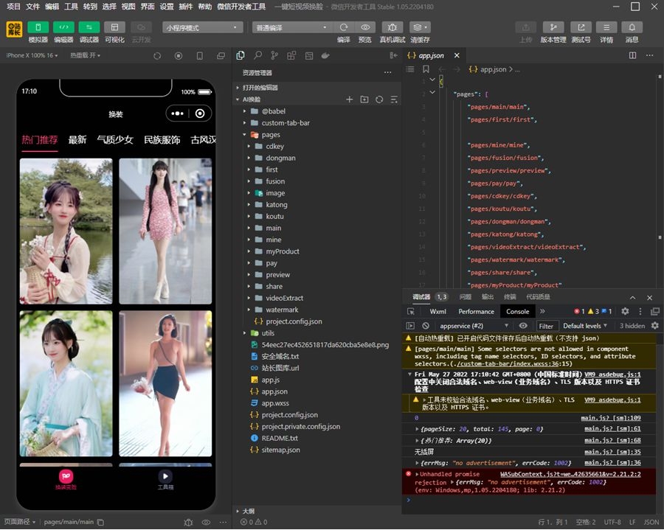Open version management (版本管理)
The image size is (664, 530).
553,27
